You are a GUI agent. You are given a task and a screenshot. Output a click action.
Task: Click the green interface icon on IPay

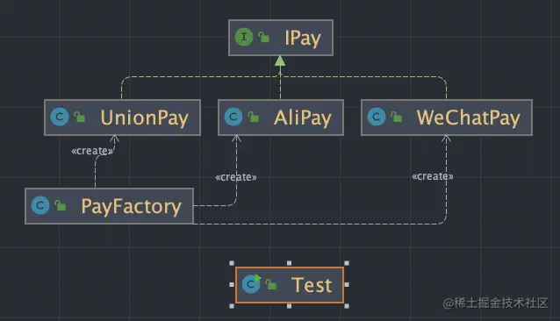244,37
